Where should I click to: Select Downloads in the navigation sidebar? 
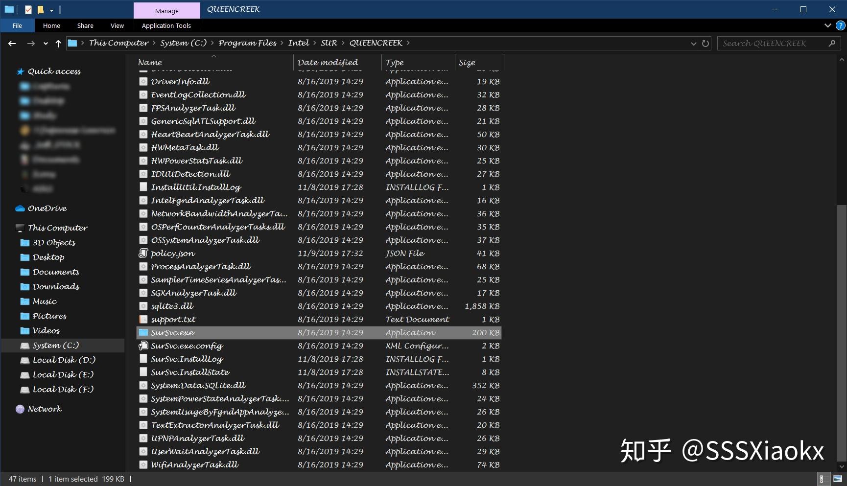pos(55,286)
